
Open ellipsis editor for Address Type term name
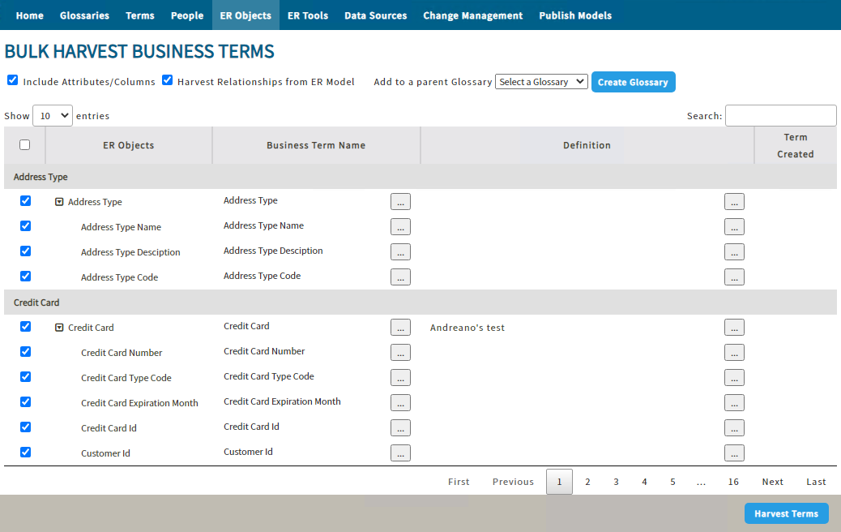pos(400,202)
